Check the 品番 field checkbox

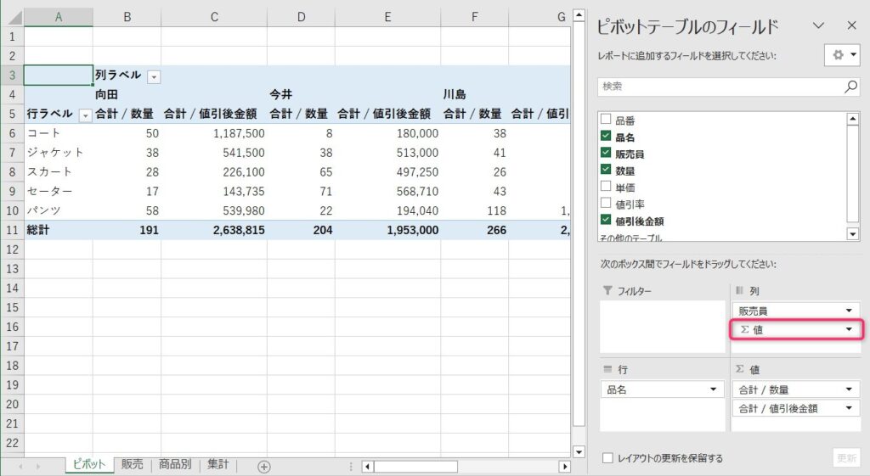[x=606, y=121]
